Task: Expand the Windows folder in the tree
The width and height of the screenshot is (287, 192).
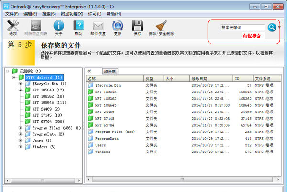Action: click(20, 147)
